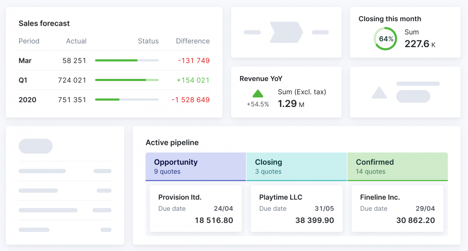Click the funnel arrow icon widget

tap(286, 32)
